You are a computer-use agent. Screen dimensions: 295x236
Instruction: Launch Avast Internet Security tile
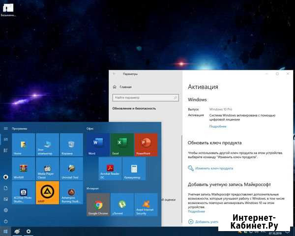146,205
